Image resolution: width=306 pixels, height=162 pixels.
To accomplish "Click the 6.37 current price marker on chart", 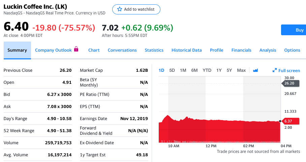I will pos(290,121).
